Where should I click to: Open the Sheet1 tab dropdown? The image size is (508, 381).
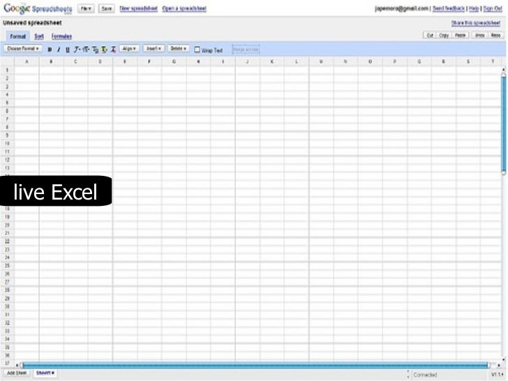click(x=45, y=373)
